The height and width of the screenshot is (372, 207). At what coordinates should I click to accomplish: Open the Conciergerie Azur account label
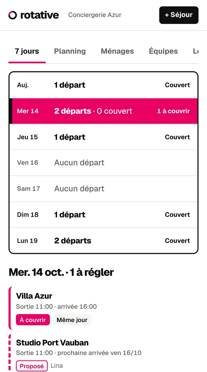point(95,15)
